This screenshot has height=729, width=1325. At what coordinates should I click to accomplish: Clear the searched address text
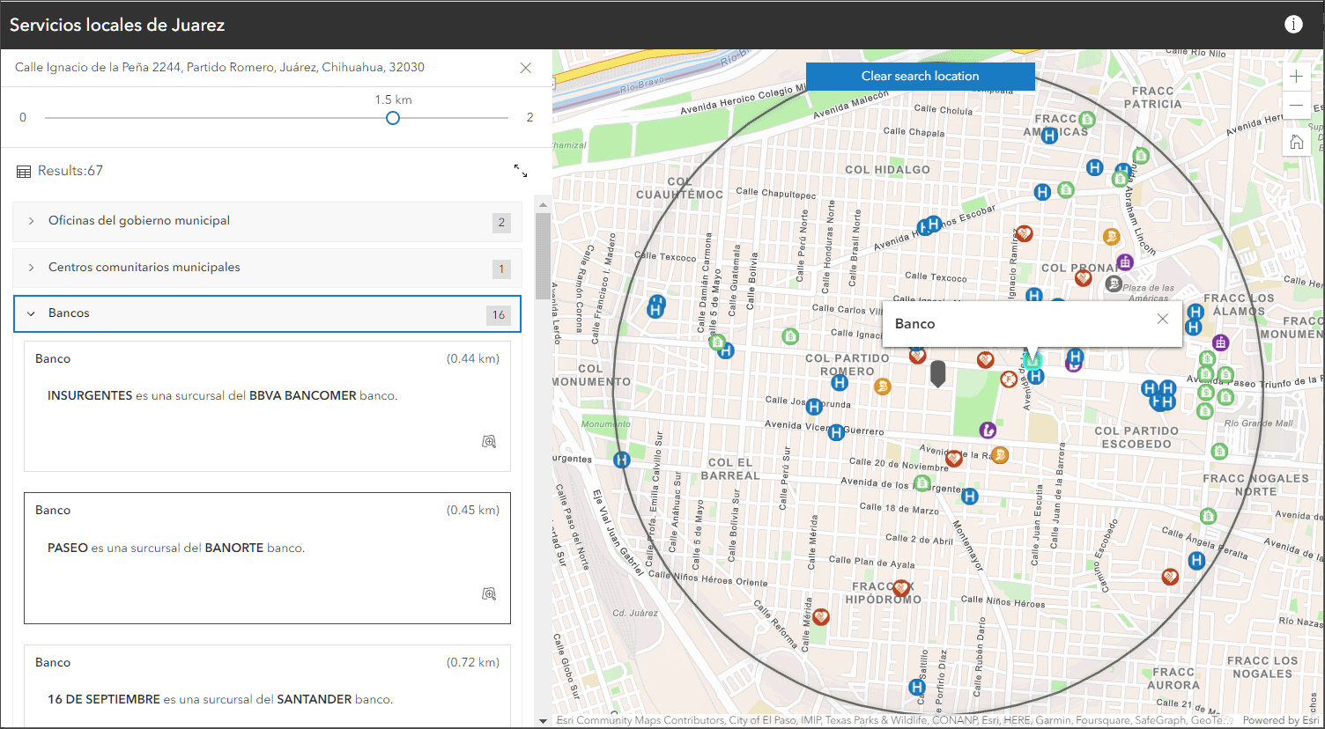tap(526, 68)
